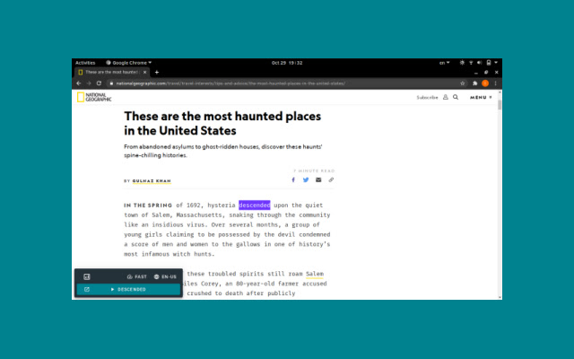Open the account user icon
This screenshot has height=359, width=574.
[446, 97]
